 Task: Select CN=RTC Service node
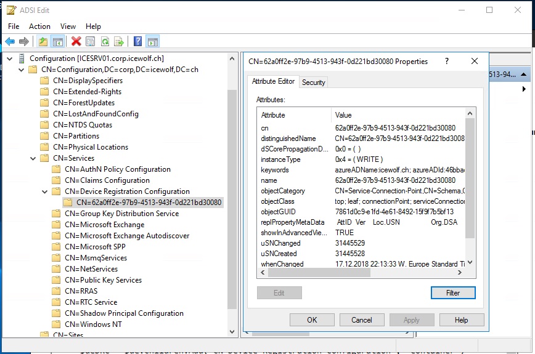[x=91, y=302]
